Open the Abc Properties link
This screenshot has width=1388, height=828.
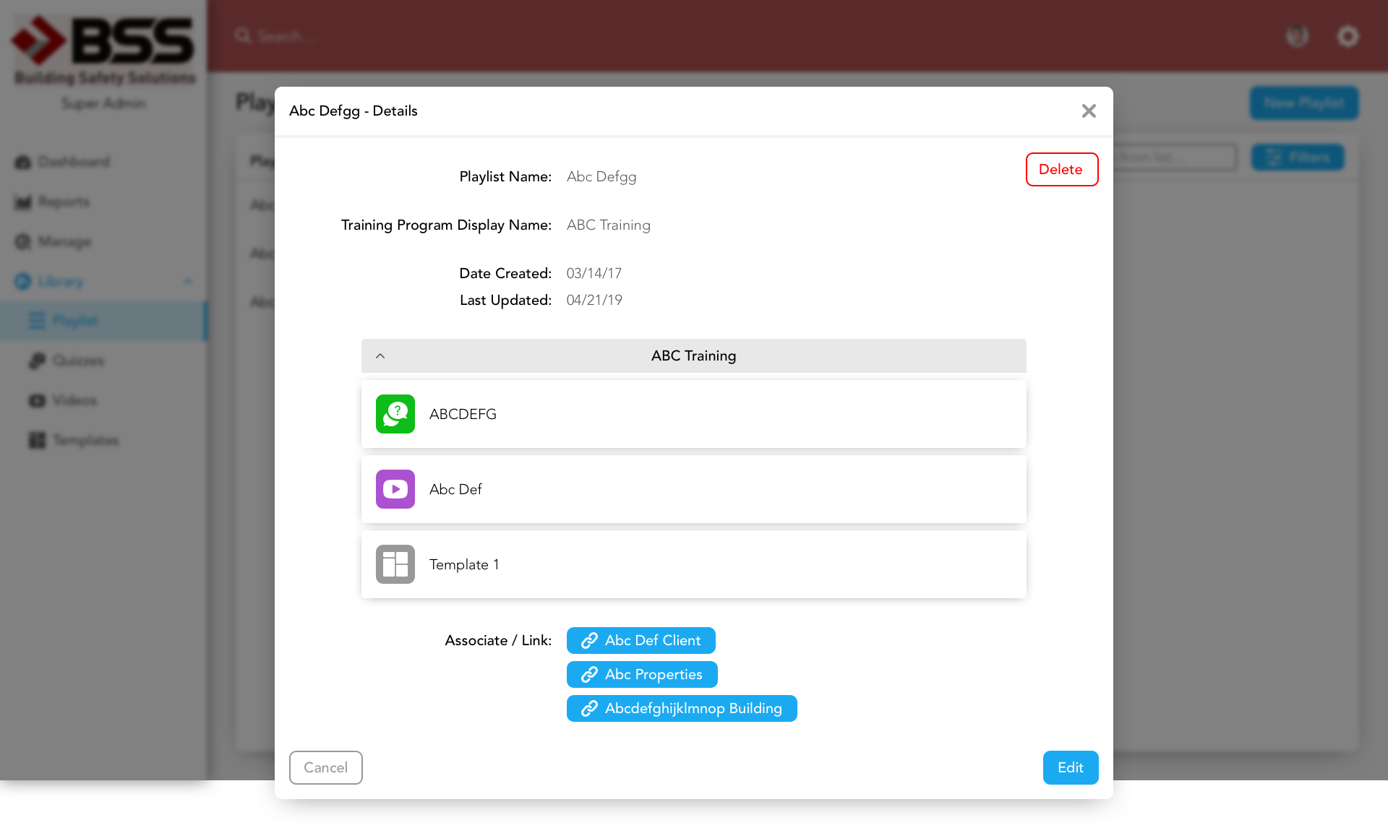pos(653,675)
